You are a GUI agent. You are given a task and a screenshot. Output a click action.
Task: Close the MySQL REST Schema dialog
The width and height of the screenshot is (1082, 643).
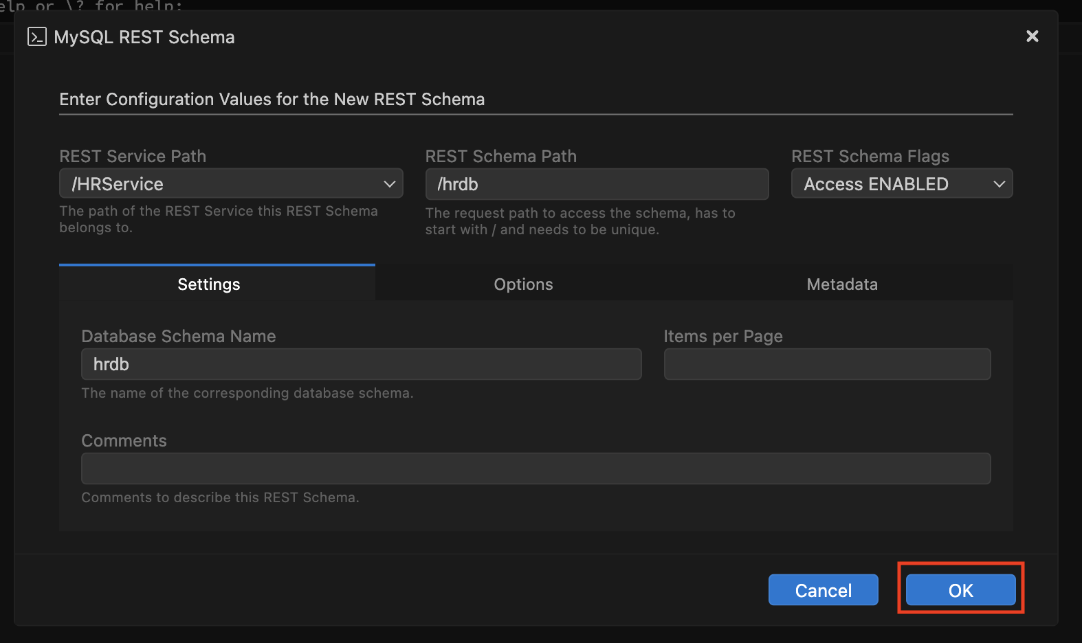coord(1032,36)
